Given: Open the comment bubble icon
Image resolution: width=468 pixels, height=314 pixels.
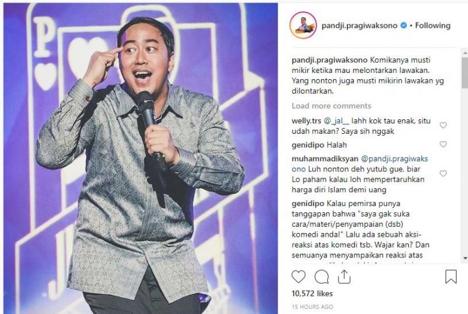Looking at the screenshot, I should point(322,277).
